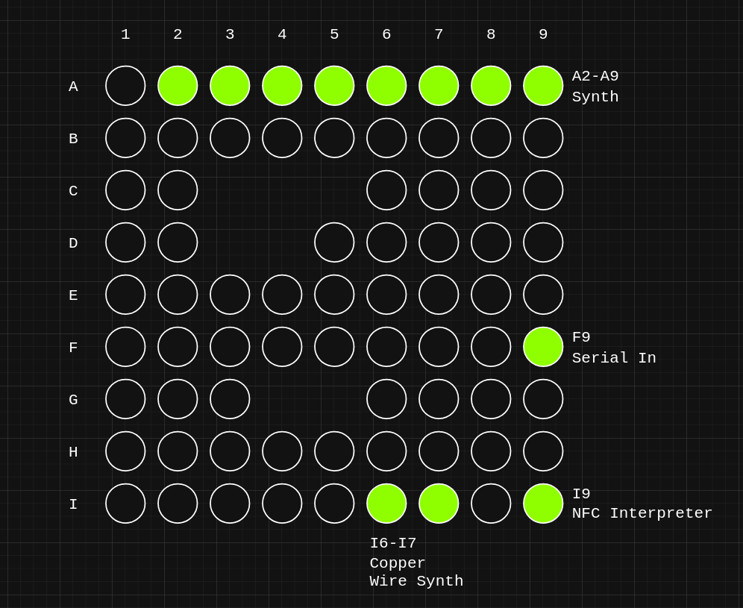Toggle the lit pad at I6
The width and height of the screenshot is (743, 608).
click(x=386, y=504)
